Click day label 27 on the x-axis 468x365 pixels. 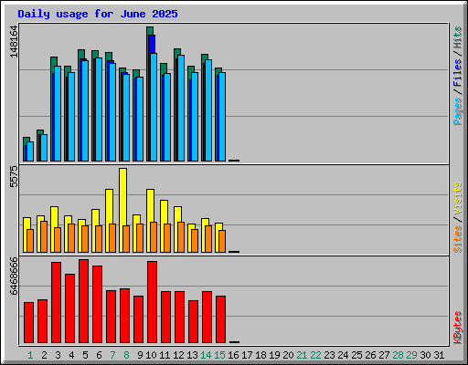click(384, 355)
